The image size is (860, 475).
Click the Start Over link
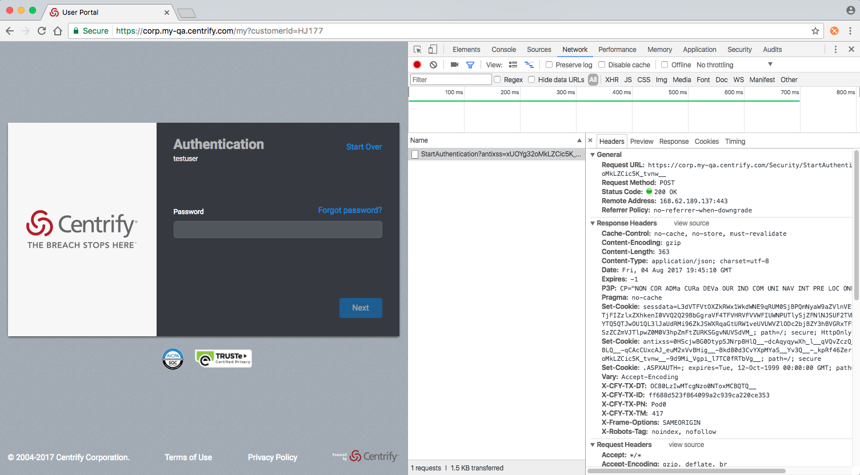pos(364,147)
